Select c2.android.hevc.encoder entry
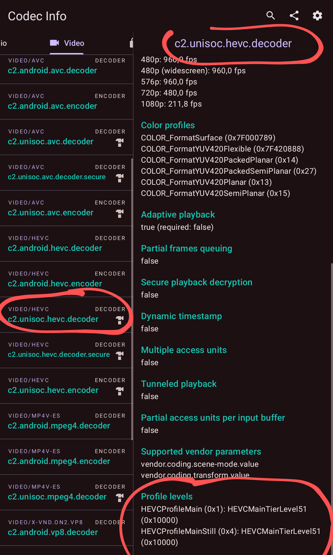333x555 pixels. (x=67, y=279)
